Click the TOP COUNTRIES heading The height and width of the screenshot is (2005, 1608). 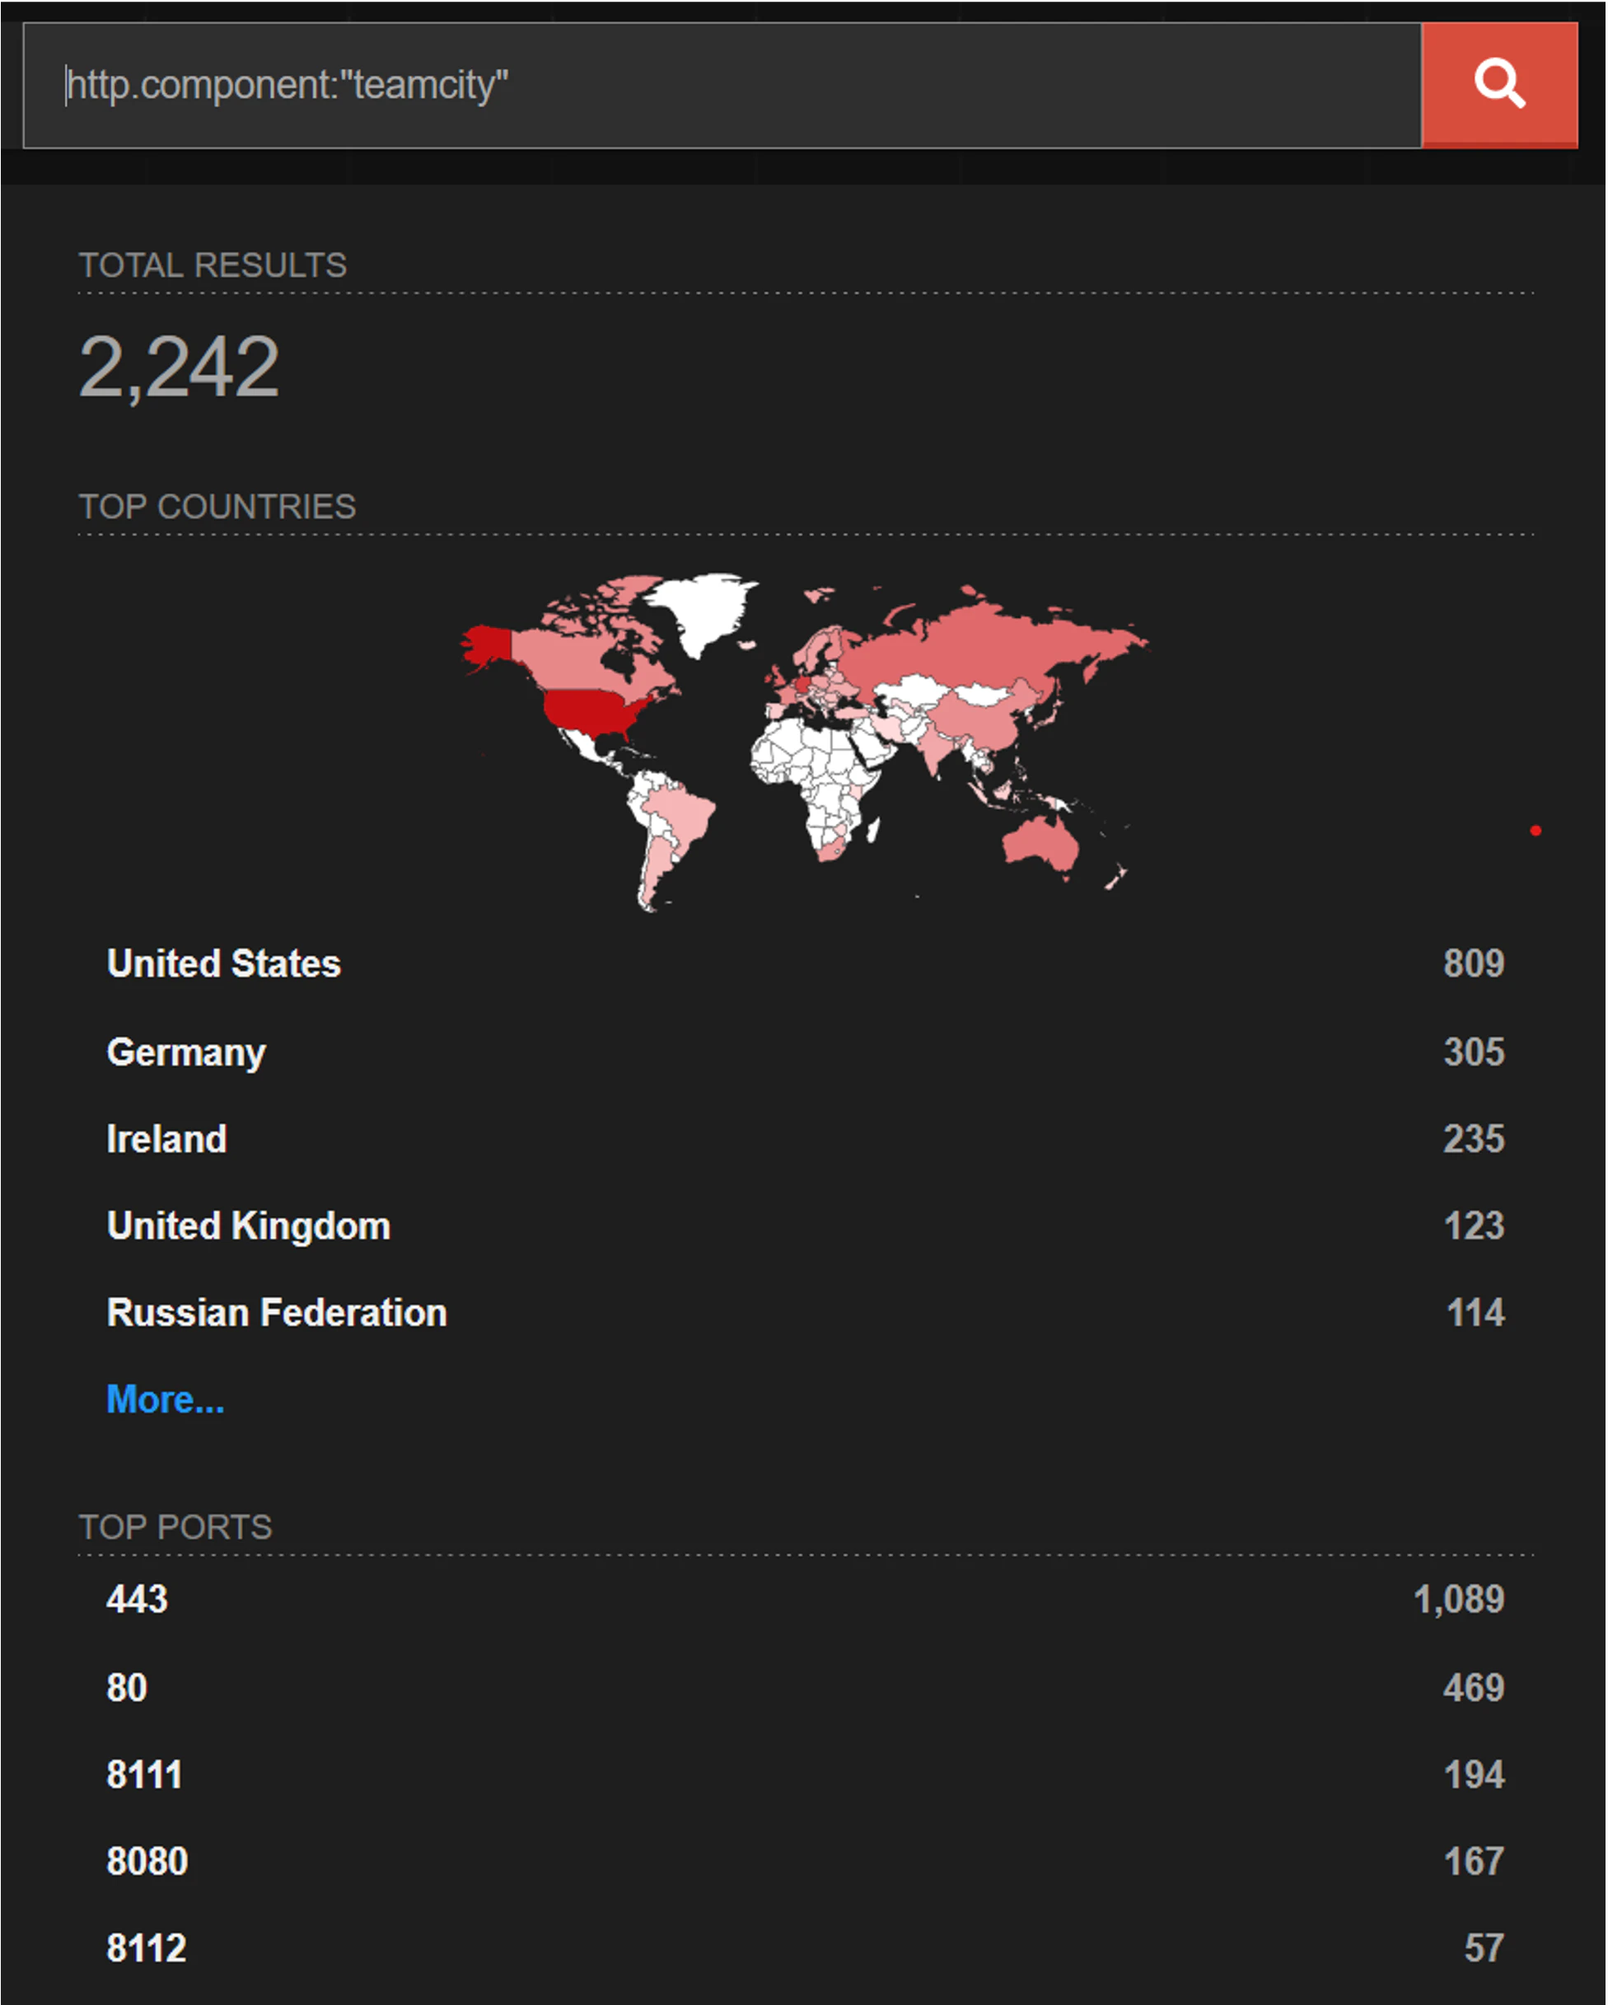point(217,507)
